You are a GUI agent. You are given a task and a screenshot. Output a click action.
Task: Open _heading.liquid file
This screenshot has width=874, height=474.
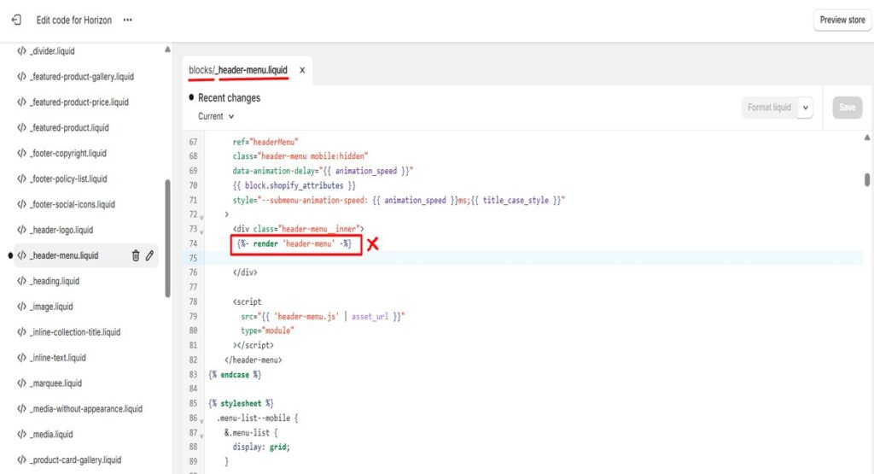pos(54,281)
